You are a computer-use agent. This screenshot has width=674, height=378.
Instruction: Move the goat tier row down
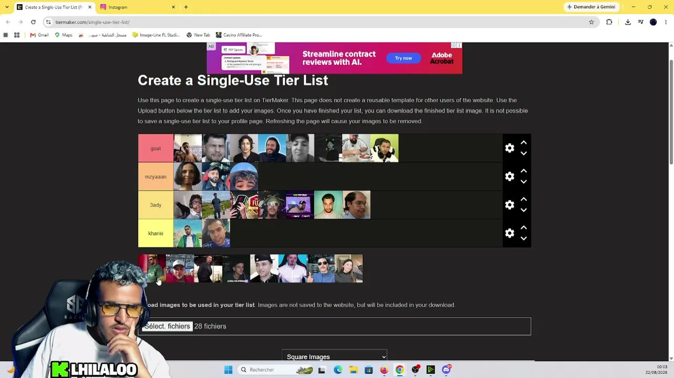pyautogui.click(x=524, y=153)
